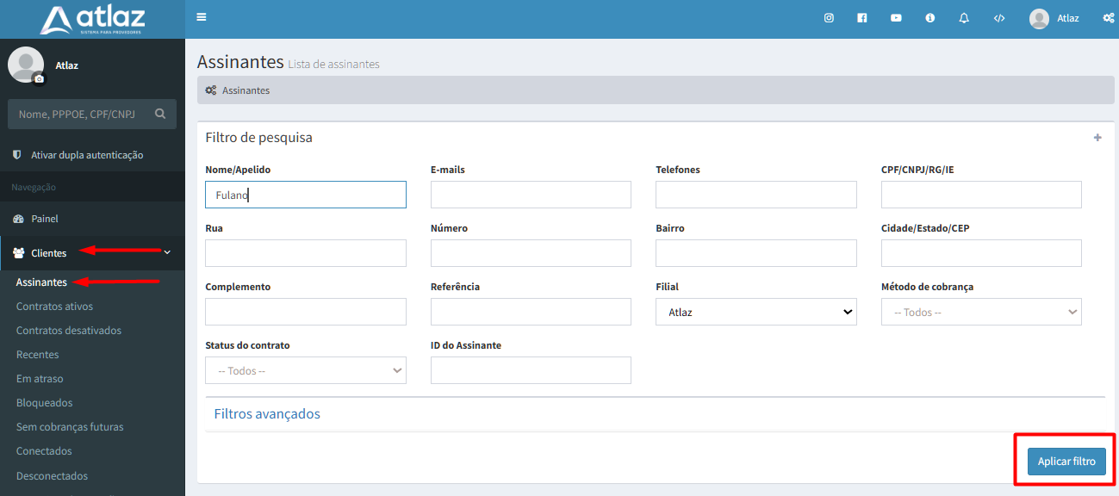Toggle the hamburger sidebar menu
The width and height of the screenshot is (1119, 496).
(202, 17)
